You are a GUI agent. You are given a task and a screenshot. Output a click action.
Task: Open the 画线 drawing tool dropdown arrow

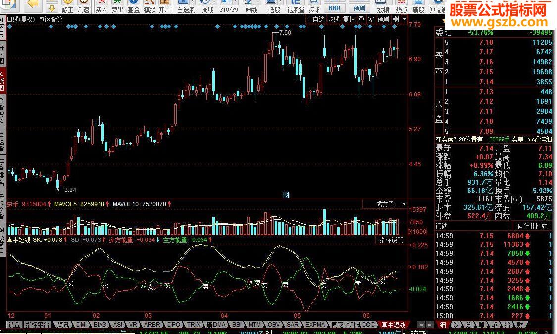tap(258, 2)
